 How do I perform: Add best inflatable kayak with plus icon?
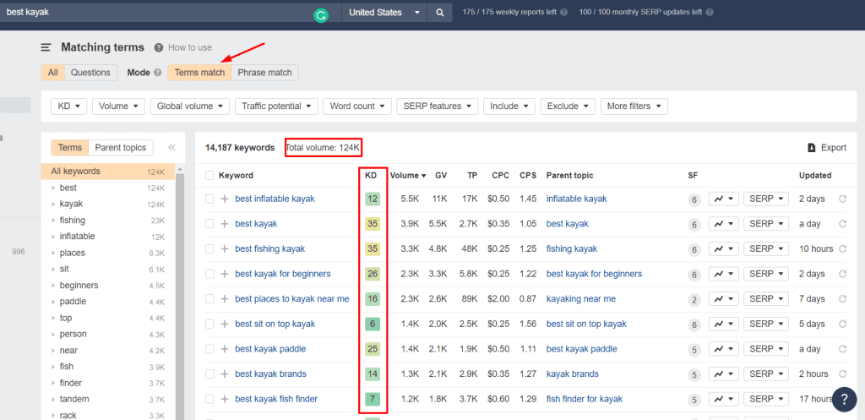tap(225, 199)
